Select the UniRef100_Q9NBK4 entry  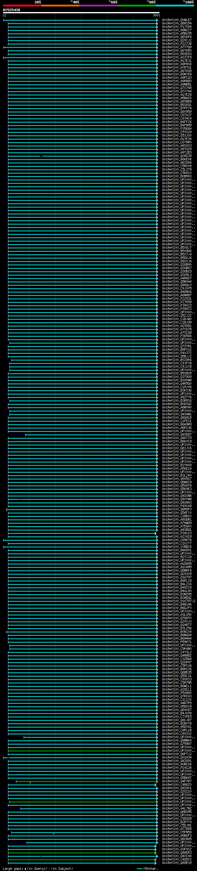click(177, 740)
